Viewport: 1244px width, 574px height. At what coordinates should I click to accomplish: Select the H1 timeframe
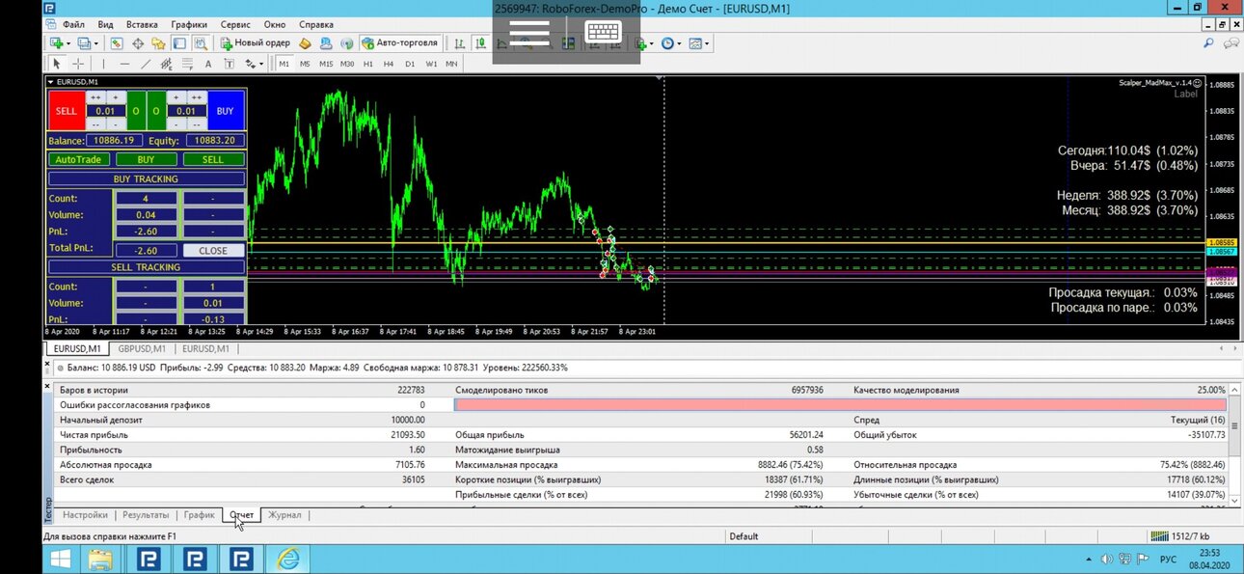click(x=367, y=64)
